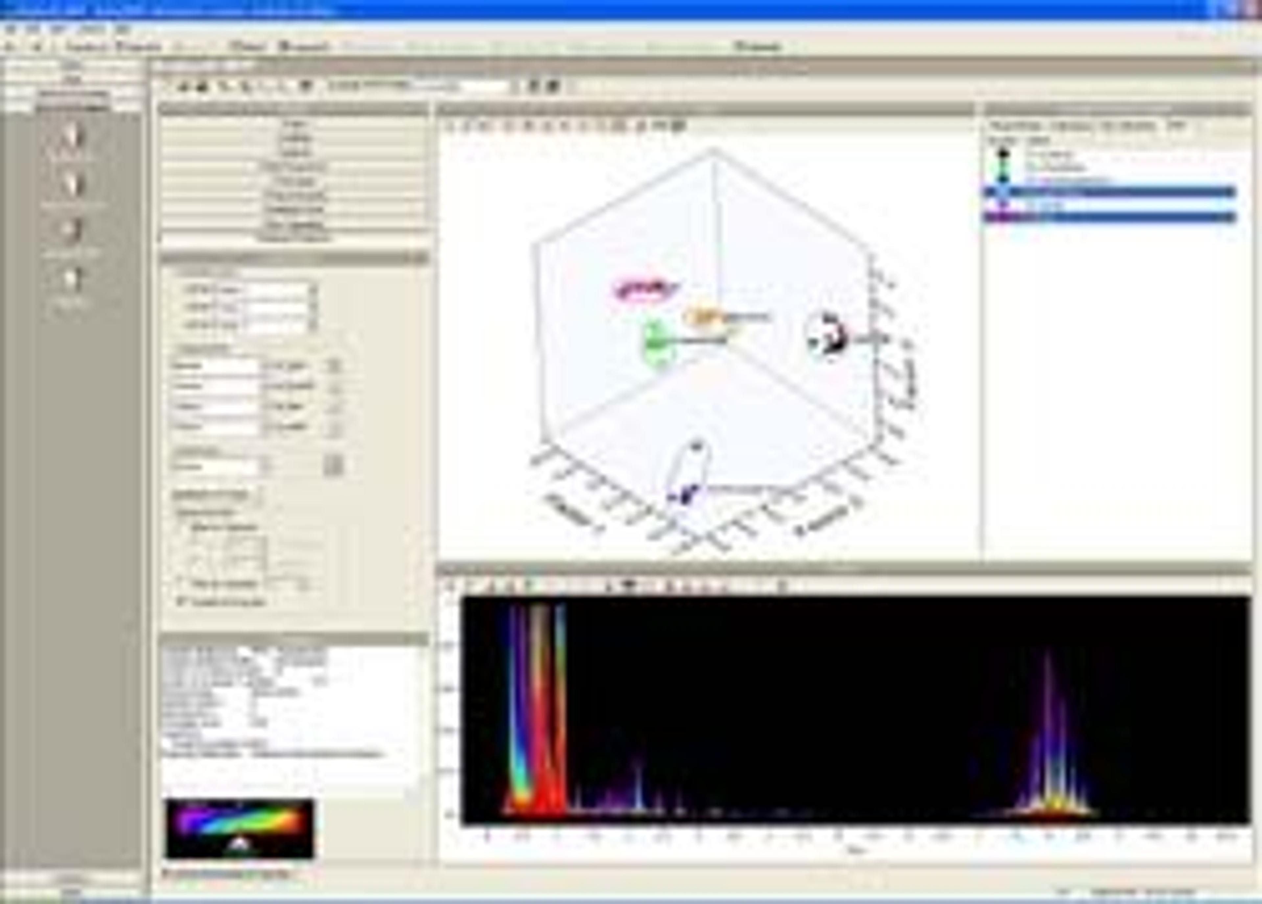Click the first large icon in left sidebar

(x=73, y=135)
